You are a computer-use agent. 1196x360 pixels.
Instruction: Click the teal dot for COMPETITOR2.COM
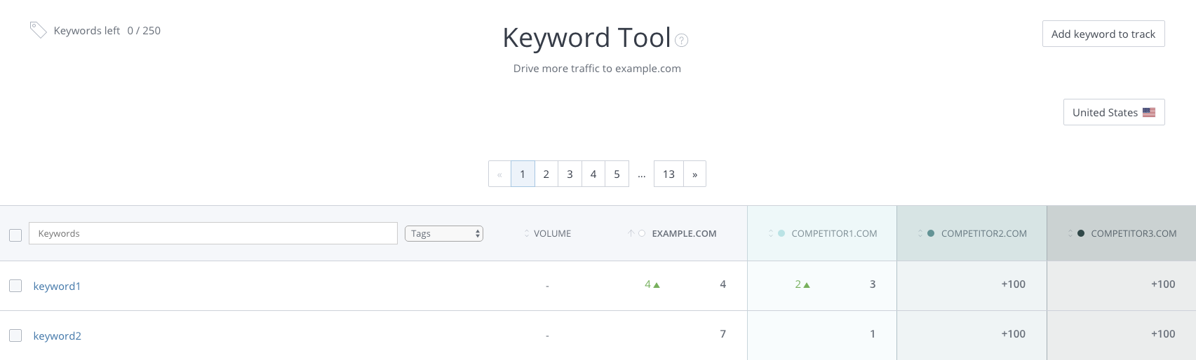pyautogui.click(x=931, y=233)
